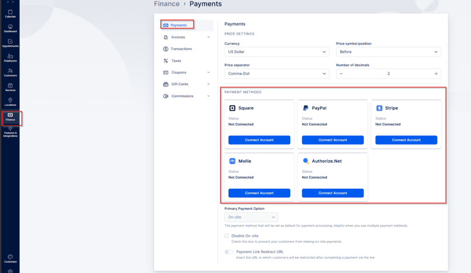Image resolution: width=471 pixels, height=273 pixels.
Task: Click the Coupons ticket icon
Action: coord(166,72)
